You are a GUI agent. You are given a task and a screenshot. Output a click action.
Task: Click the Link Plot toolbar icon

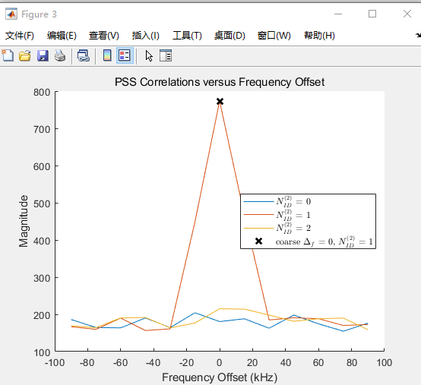pos(84,55)
